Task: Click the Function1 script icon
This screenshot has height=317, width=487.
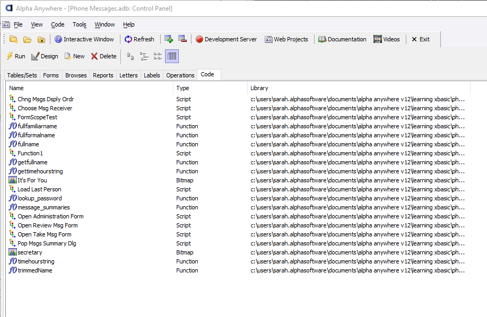Action: [x=12, y=153]
